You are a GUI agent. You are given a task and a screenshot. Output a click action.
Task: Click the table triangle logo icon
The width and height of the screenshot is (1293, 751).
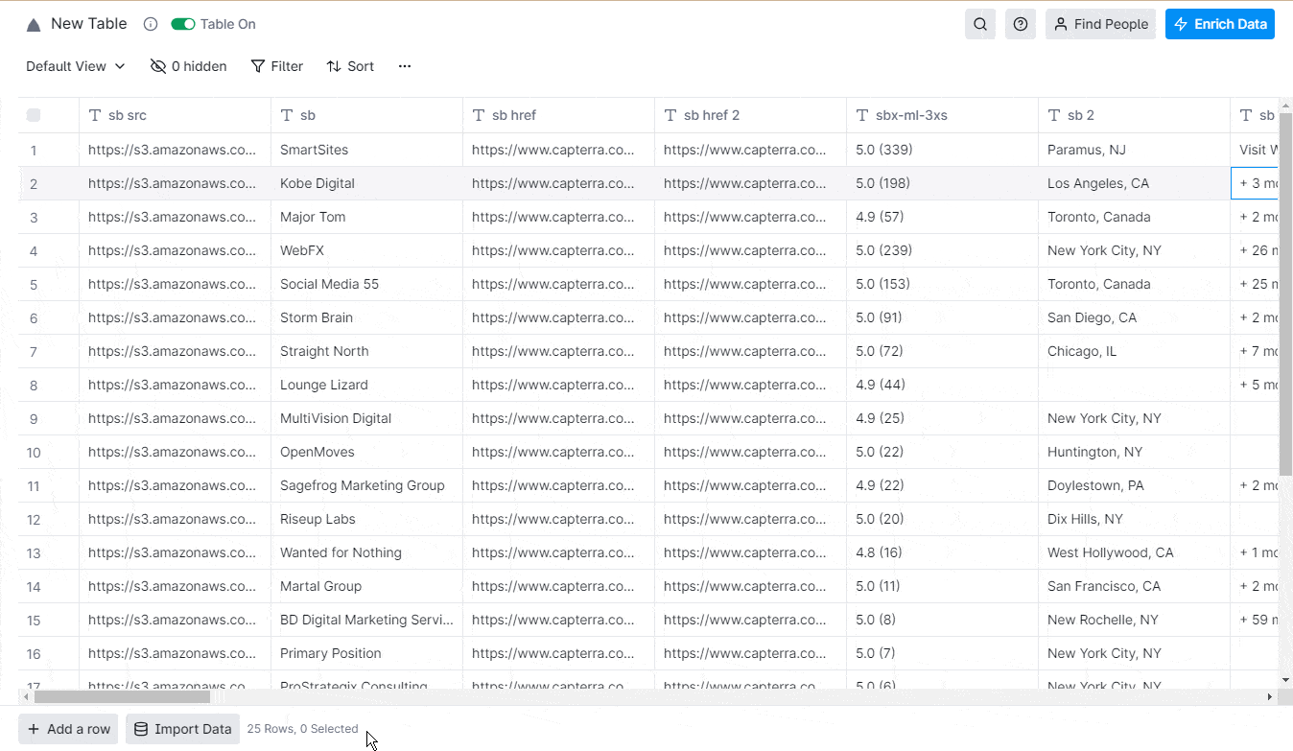click(x=34, y=25)
